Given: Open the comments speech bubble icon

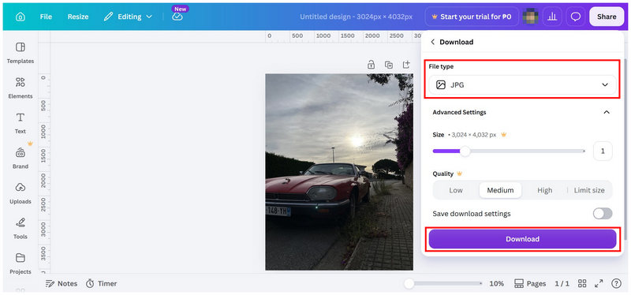Looking at the screenshot, I should pyautogui.click(x=576, y=17).
